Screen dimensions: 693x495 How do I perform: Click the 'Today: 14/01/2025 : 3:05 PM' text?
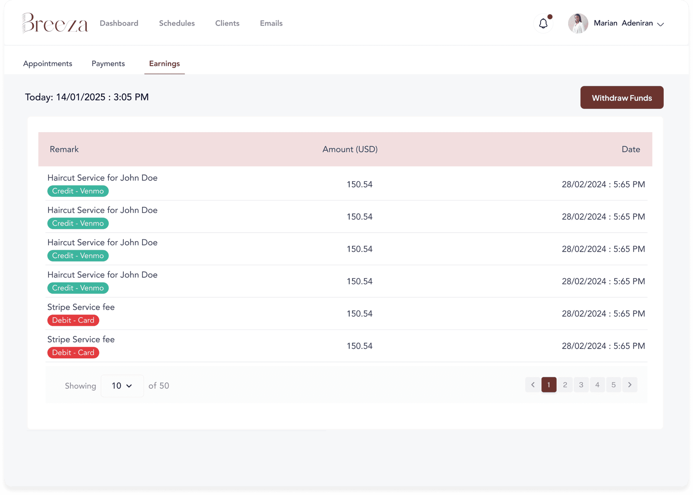click(87, 97)
